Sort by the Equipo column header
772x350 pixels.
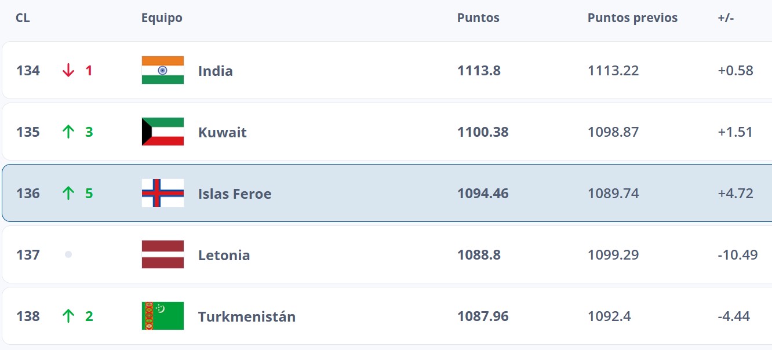[162, 18]
